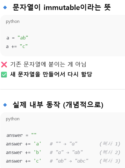Screen dimensions: 125x168
Task: Click the python label of the second code block
Action: click(x=13, y=119)
